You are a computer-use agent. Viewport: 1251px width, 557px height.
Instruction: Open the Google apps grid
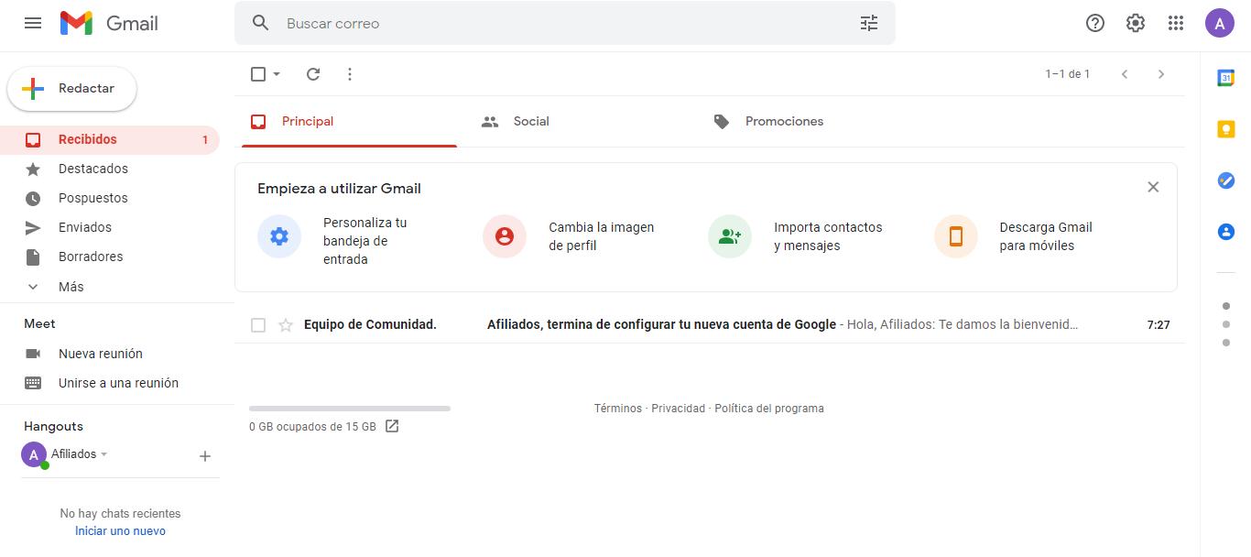pyautogui.click(x=1176, y=23)
